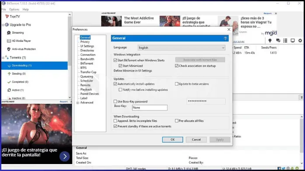
Task: Select the Inactive (0) category
Action: click(x=16, y=98)
